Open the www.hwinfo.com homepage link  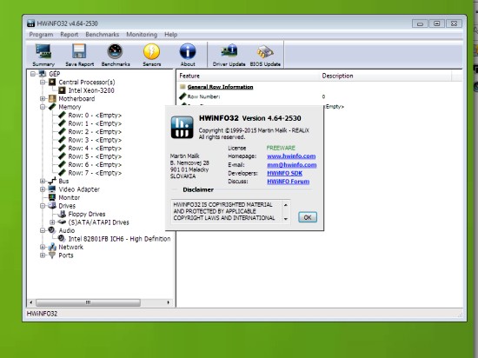pos(291,156)
